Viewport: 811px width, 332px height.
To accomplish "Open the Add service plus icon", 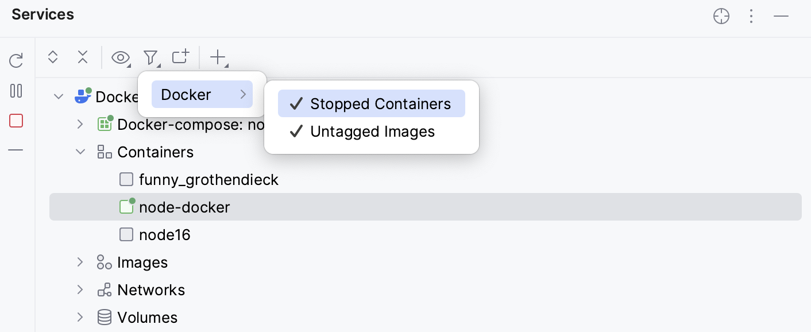I will (x=218, y=57).
